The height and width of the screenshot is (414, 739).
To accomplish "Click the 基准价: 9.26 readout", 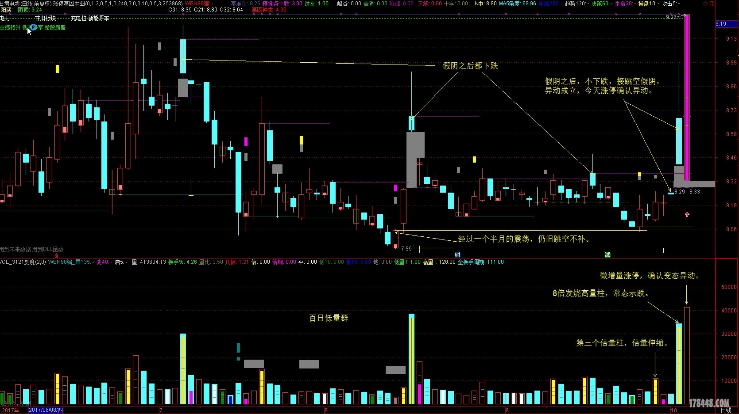I will (245, 3).
